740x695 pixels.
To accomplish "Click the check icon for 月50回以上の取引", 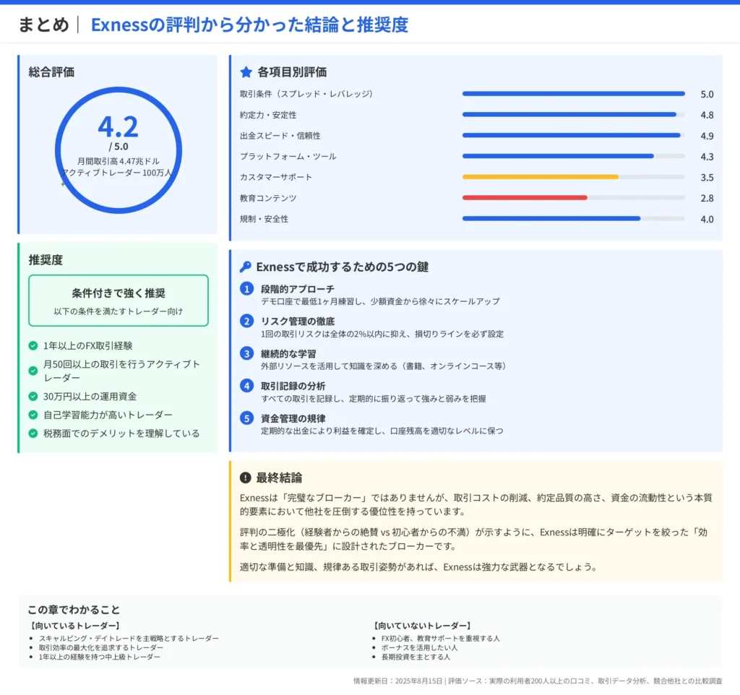I will click(x=33, y=371).
